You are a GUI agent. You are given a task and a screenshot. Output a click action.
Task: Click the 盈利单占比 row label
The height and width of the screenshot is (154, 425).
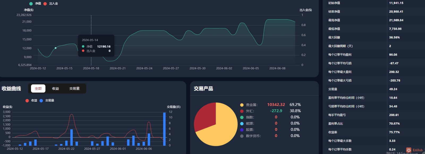click(x=335, y=124)
